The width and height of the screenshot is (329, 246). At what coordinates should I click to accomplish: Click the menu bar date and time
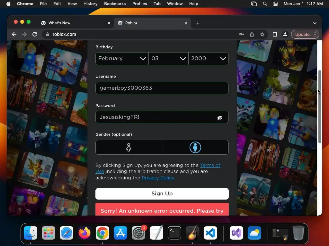tap(303, 4)
